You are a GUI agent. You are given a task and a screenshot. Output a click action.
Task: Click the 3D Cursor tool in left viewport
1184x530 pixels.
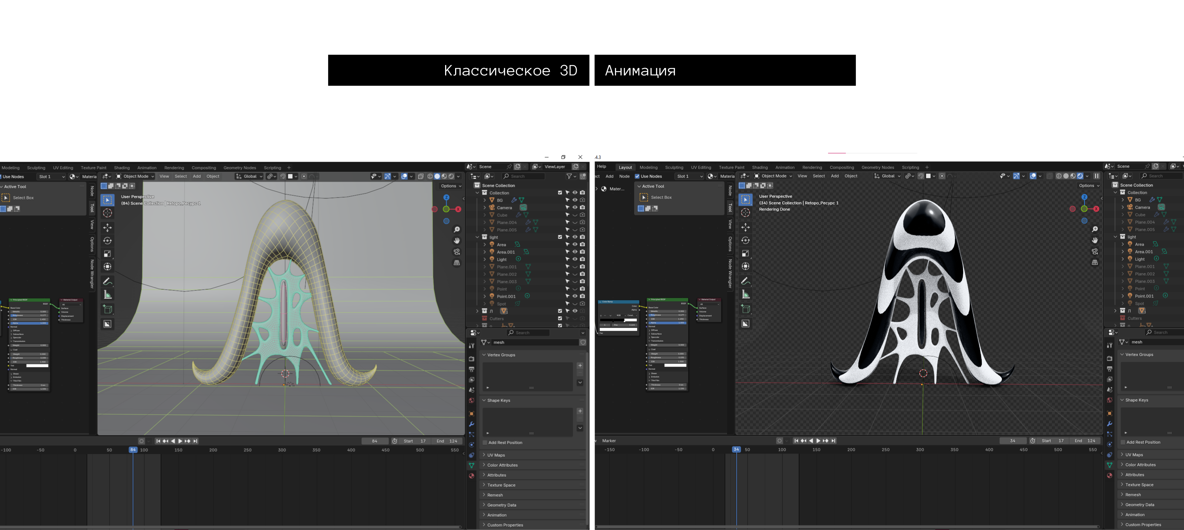pos(107,213)
